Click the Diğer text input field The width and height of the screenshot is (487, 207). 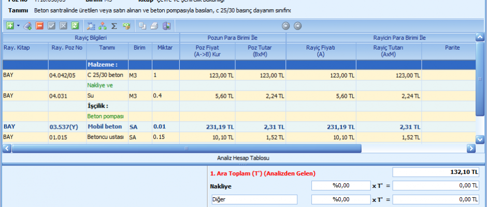tap(253, 199)
